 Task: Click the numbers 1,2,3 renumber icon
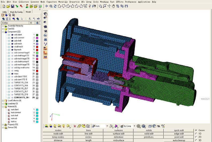pyautogui.click(x=46, y=44)
